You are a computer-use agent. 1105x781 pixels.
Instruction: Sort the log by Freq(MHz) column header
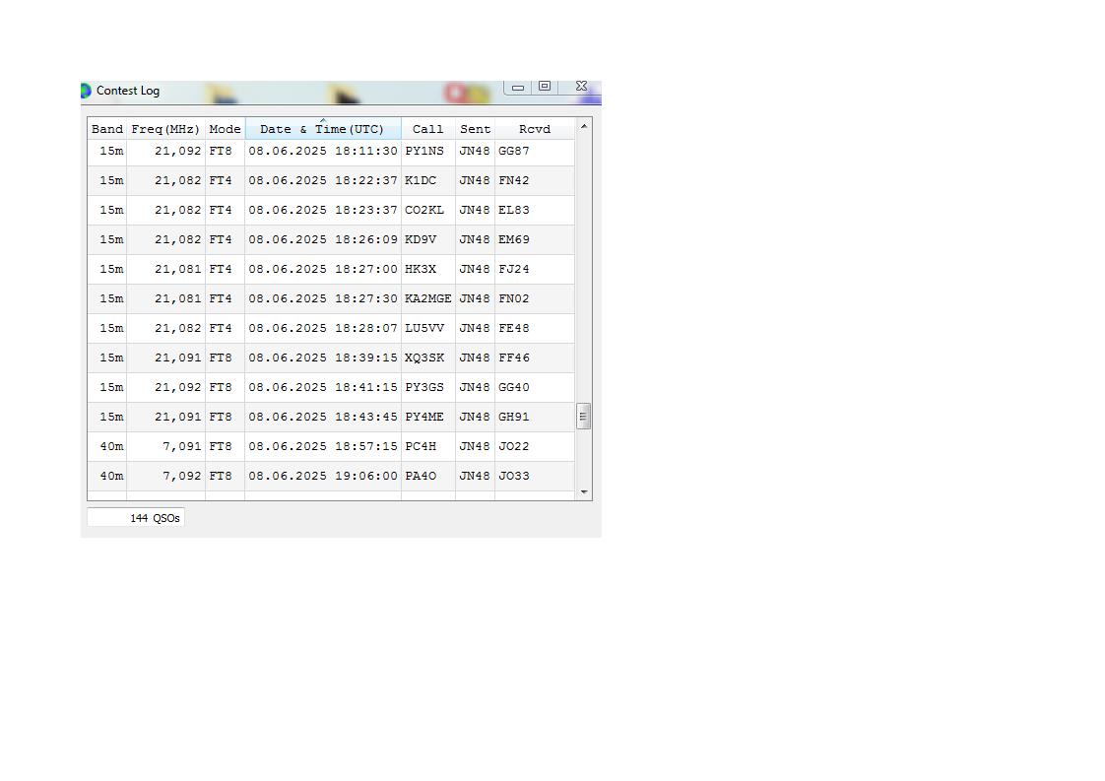click(x=165, y=129)
